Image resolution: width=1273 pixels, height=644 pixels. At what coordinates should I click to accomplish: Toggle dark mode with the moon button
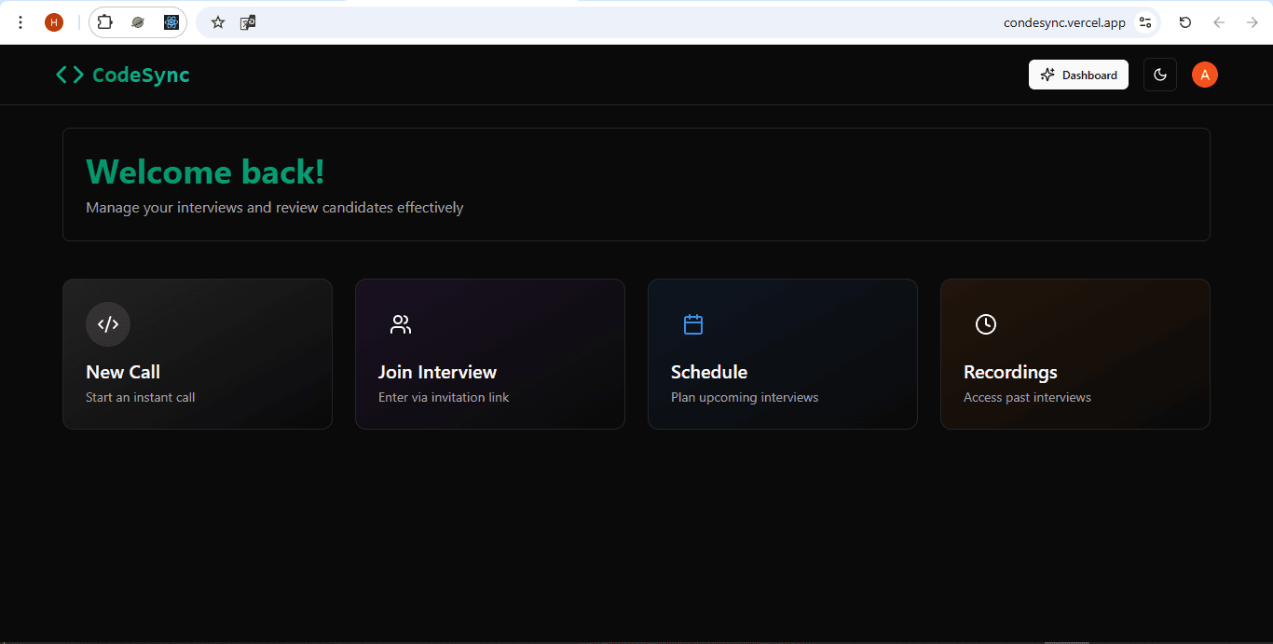[x=1160, y=75]
